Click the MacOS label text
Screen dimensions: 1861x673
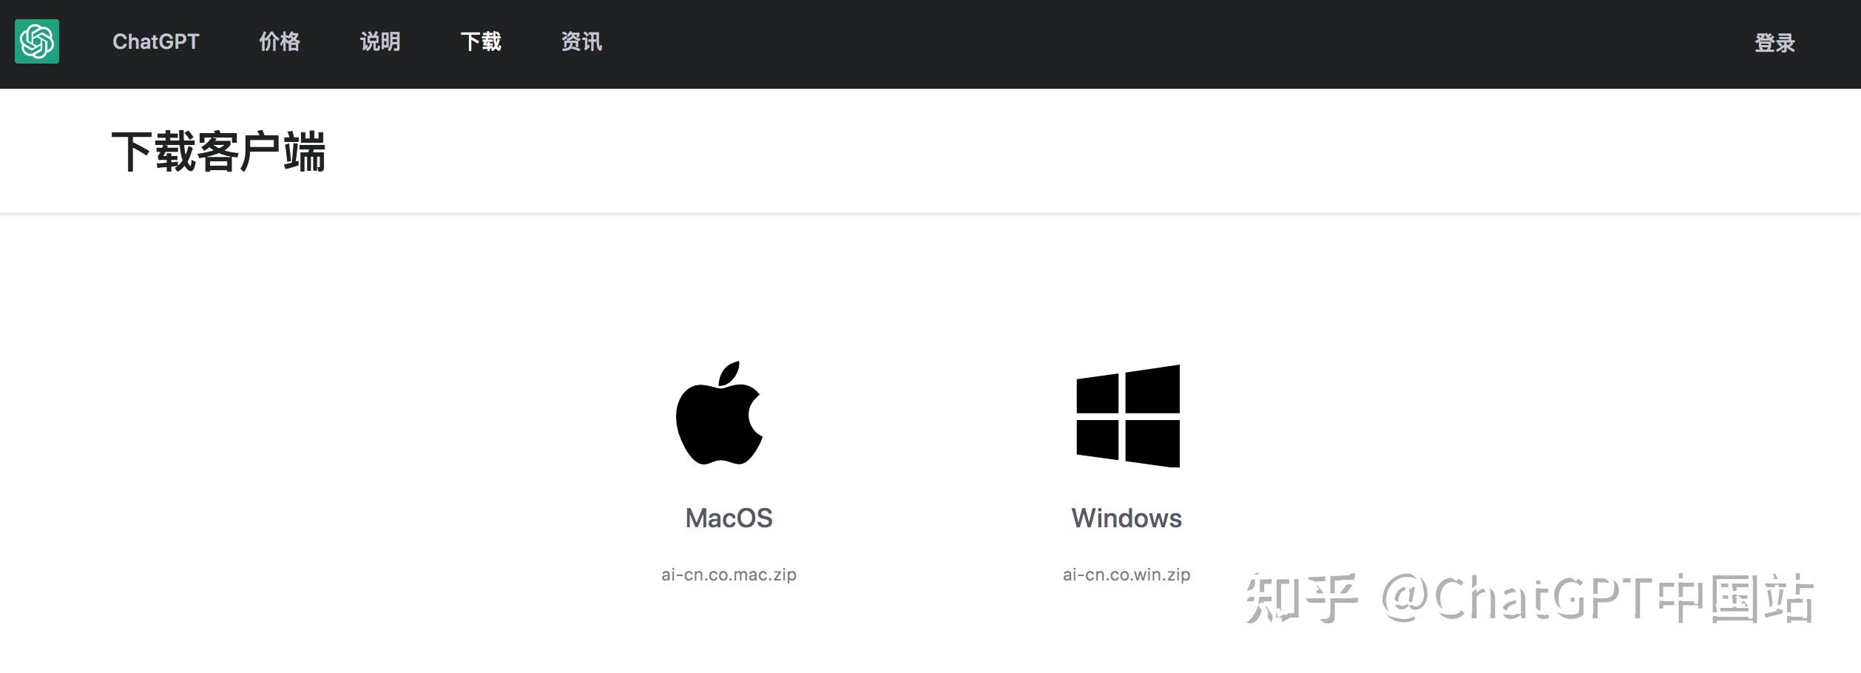[729, 518]
